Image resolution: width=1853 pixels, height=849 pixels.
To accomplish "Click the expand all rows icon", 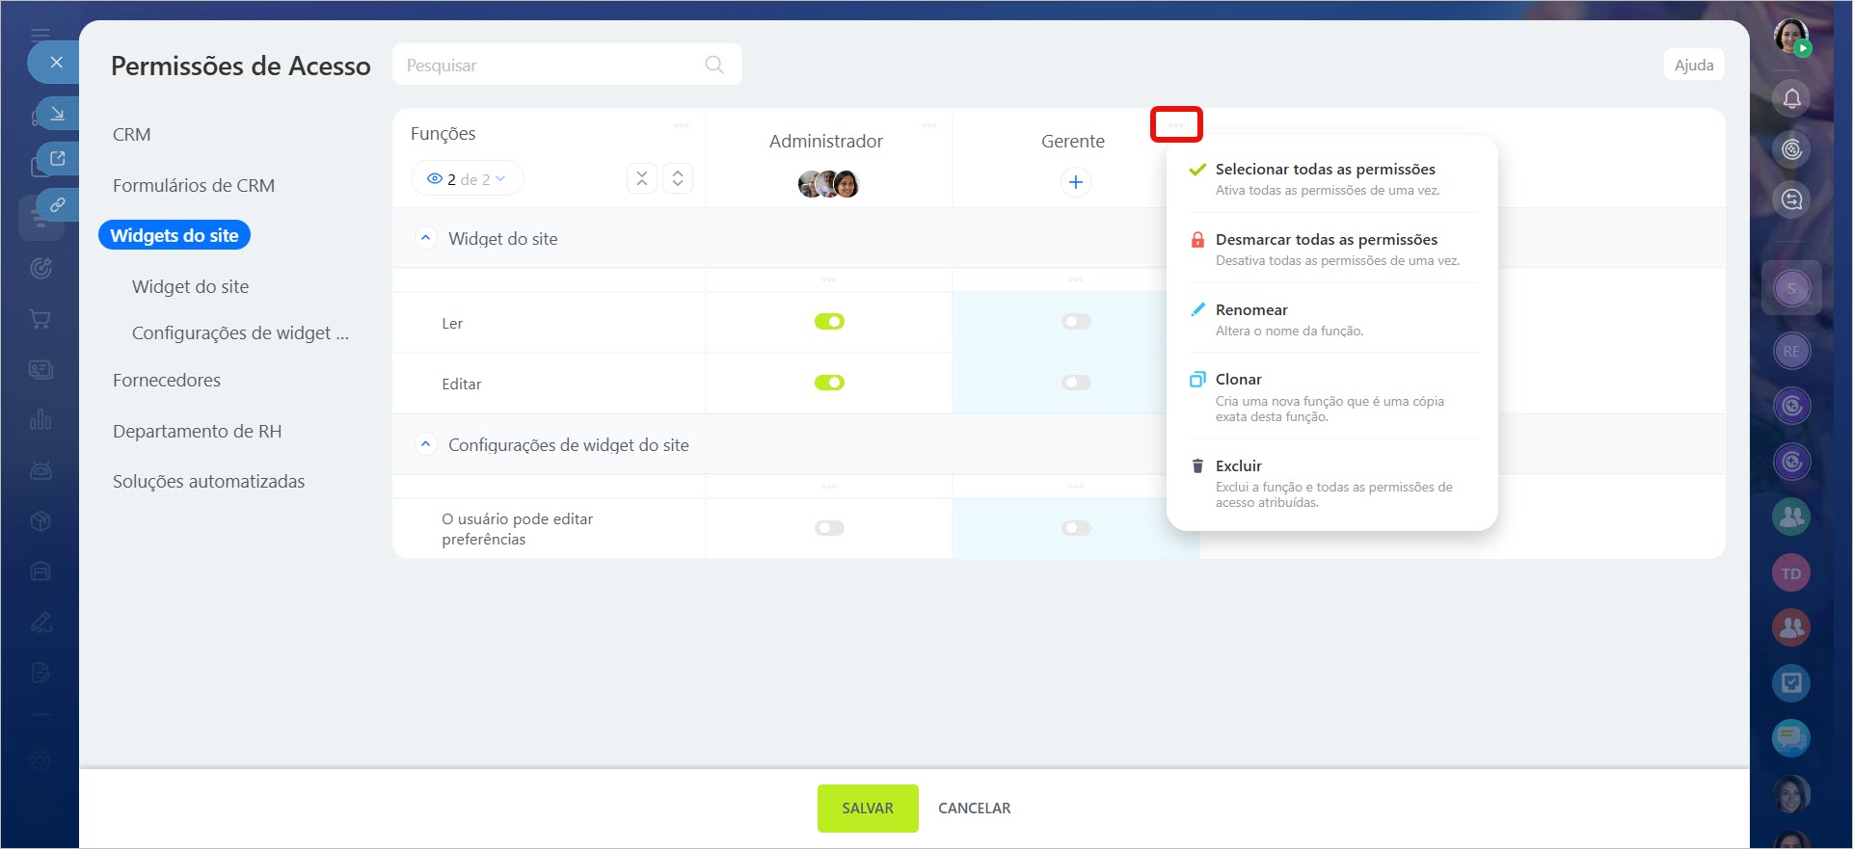I will point(678,178).
